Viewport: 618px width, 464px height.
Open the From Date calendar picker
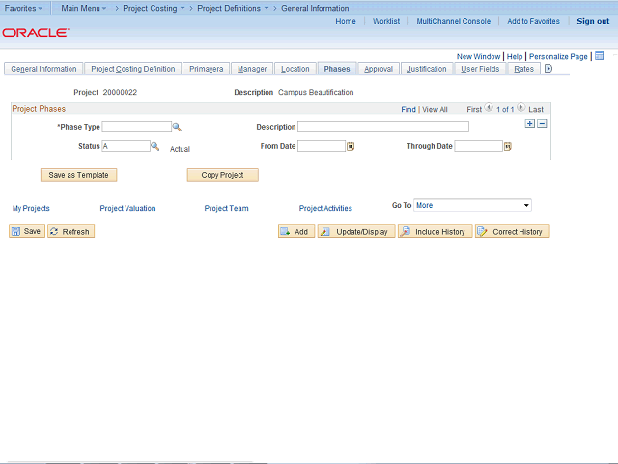pos(351,146)
